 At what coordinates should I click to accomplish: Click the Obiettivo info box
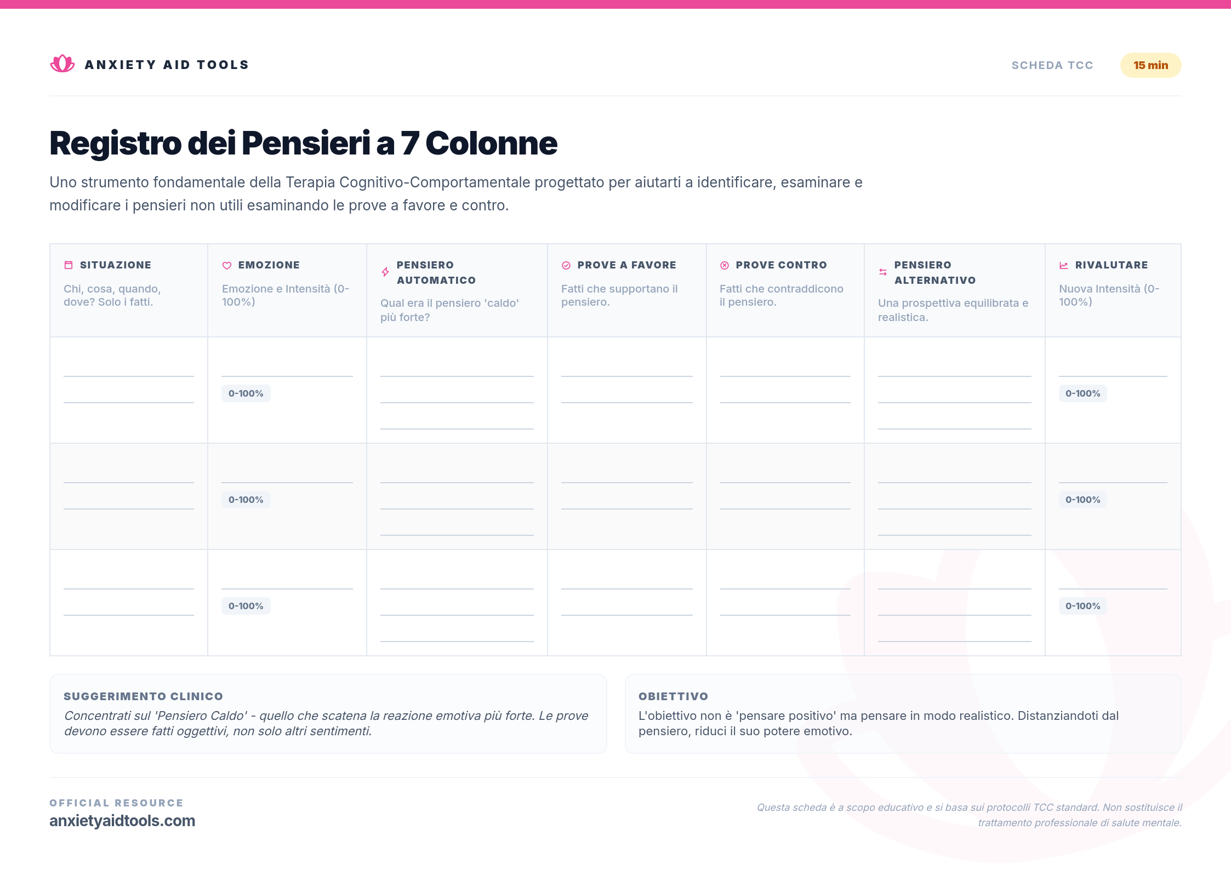[x=903, y=714]
